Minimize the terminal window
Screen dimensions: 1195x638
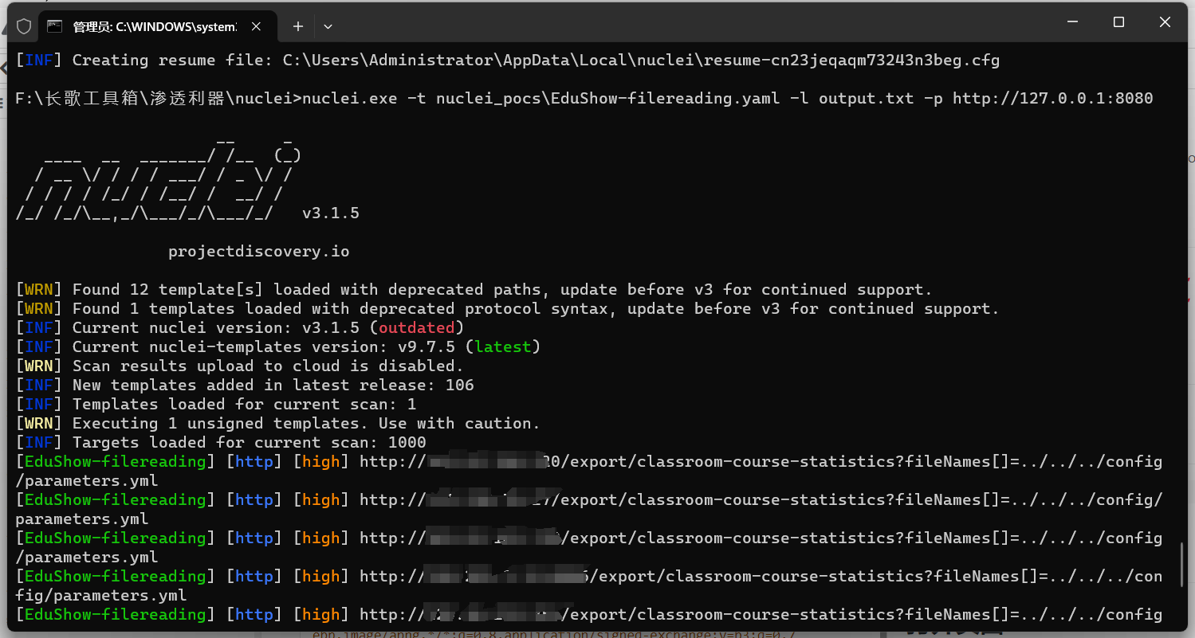click(1071, 22)
